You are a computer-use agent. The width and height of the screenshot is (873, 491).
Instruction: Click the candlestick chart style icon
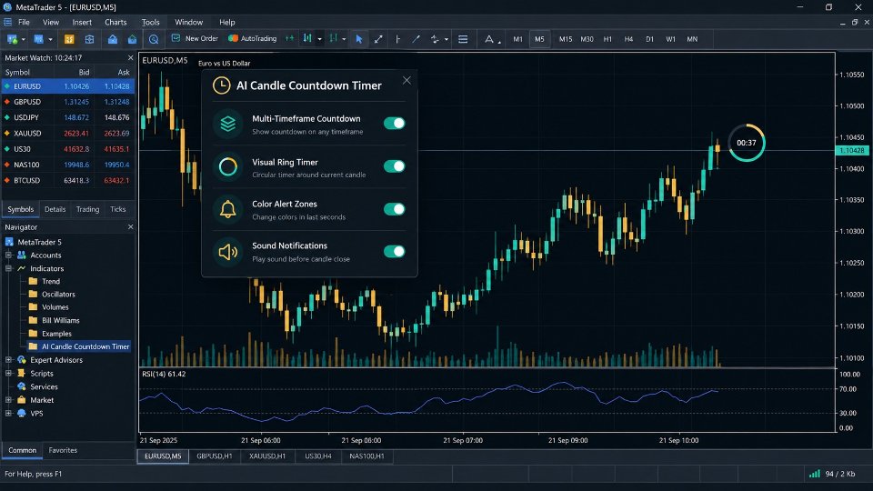(333, 38)
